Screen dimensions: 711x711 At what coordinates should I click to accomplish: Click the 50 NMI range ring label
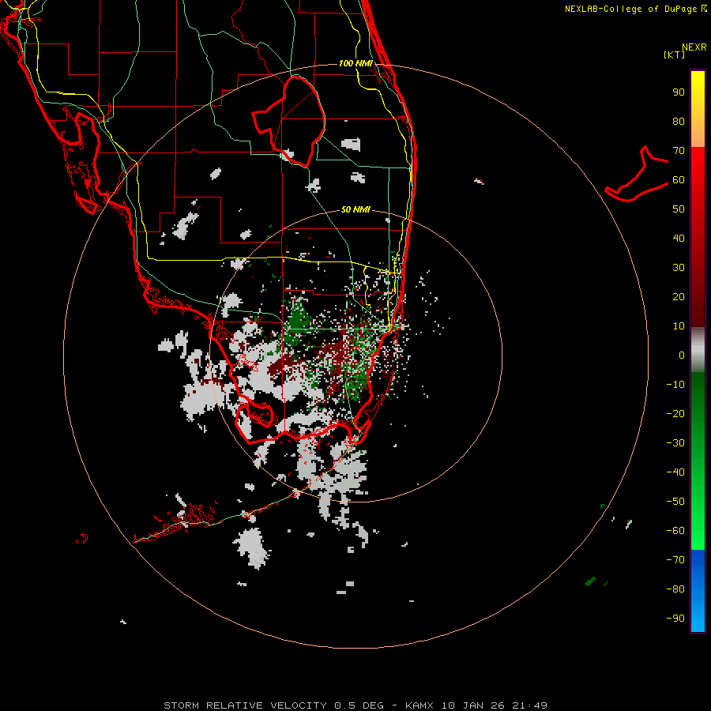355,209
